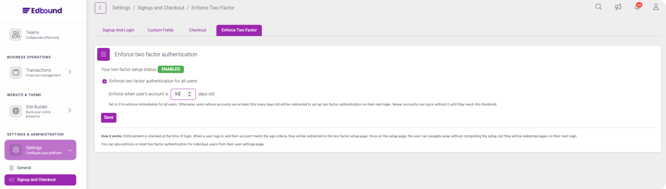Open the announcements megaphone icon
The height and width of the screenshot is (189, 666).
[x=618, y=7]
